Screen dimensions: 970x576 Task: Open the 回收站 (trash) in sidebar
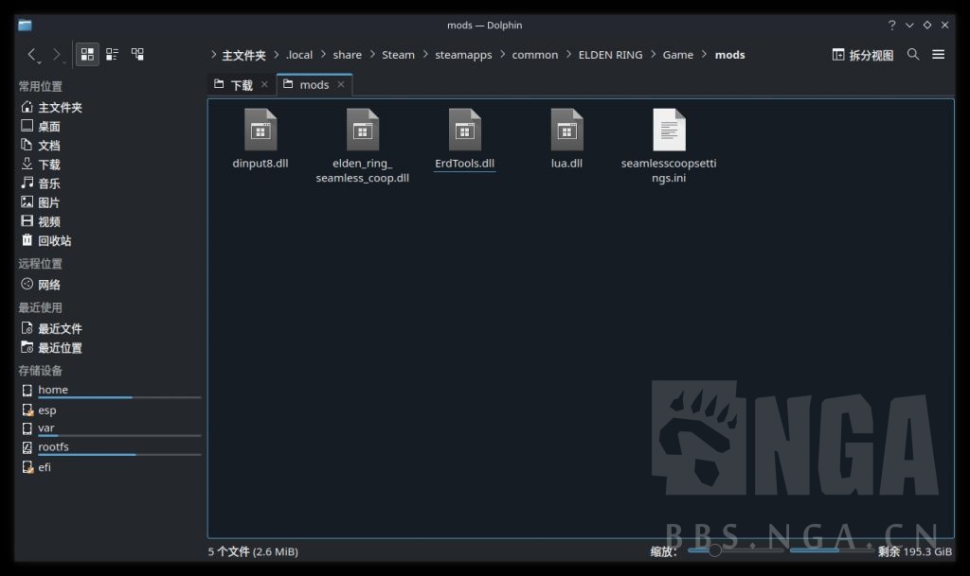tap(52, 240)
